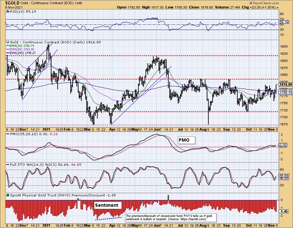The height and width of the screenshot is (228, 293).
Task: Click the PMO 0.30 value tag
Action: pyautogui.click(x=283, y=145)
